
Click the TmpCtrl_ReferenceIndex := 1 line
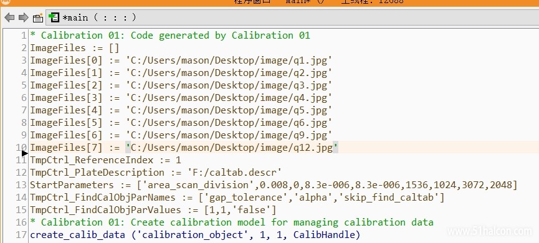(105, 160)
